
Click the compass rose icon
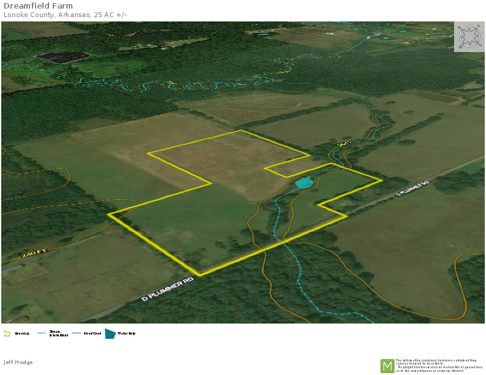469,37
